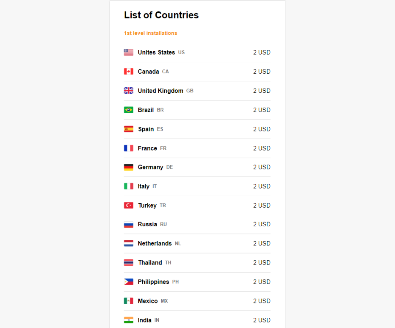Click the Thailand country name
The image size is (395, 328).
pos(150,262)
